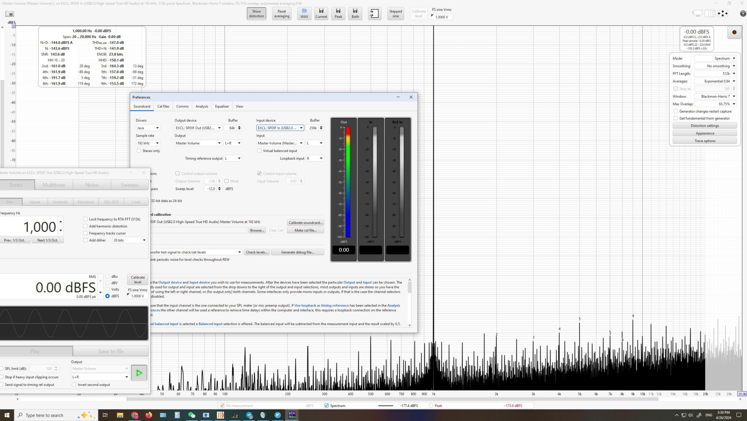Enable Stereo only checkbox
Screen dimensions: 747x421
(x=139, y=151)
